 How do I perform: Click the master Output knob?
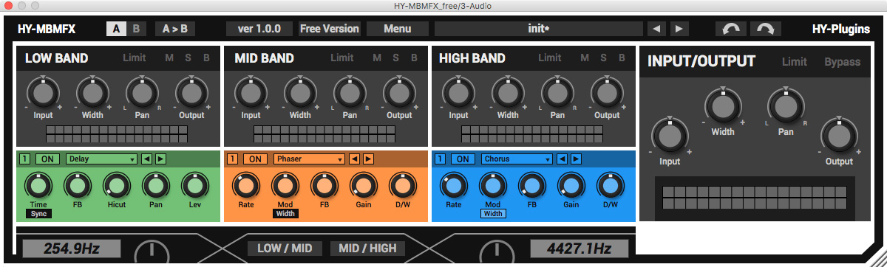click(838, 136)
